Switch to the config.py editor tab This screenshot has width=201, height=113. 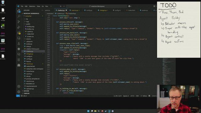coord(89,10)
